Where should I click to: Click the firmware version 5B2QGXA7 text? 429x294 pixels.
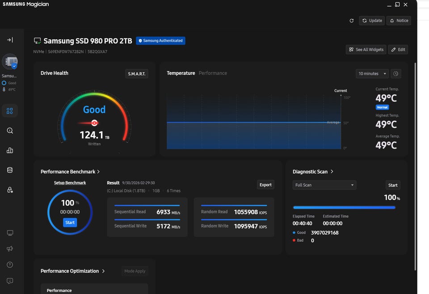pos(97,51)
